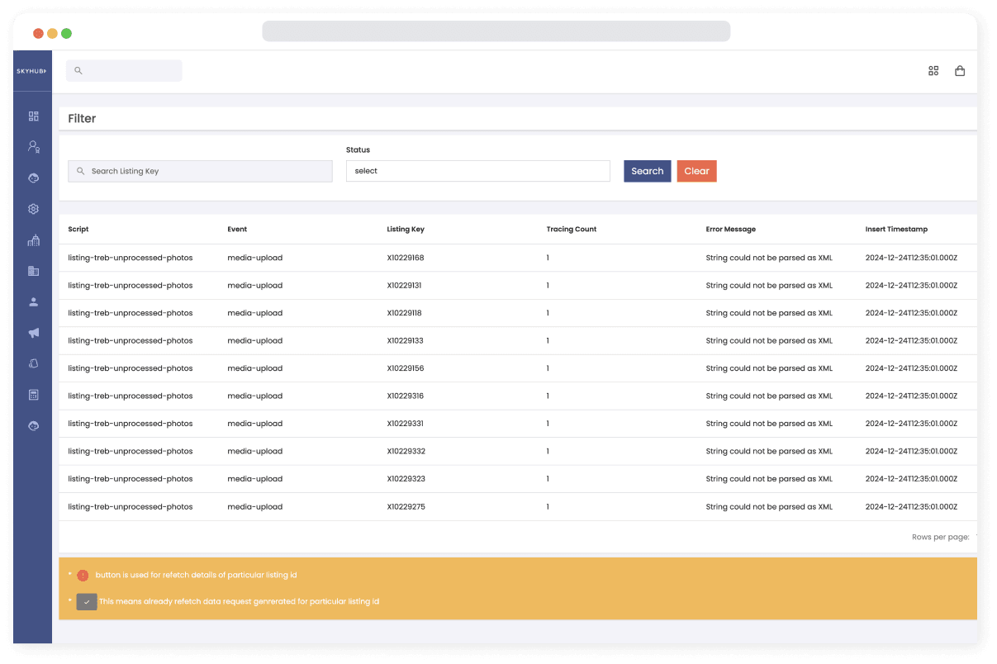Click the gray checkmark box in legend
The image size is (997, 664).
[x=87, y=602]
